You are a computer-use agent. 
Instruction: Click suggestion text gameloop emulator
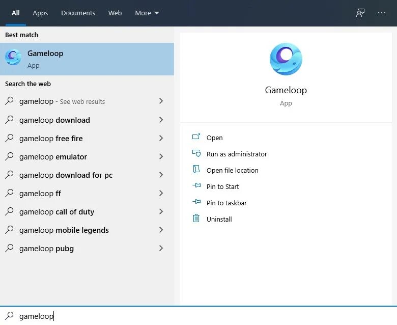click(53, 157)
